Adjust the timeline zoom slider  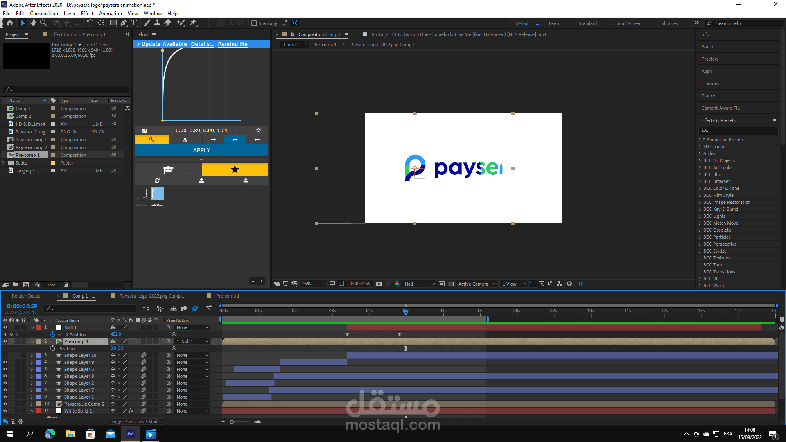tap(232, 422)
